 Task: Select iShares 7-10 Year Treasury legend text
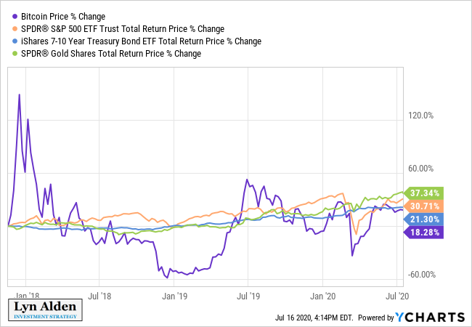[141, 41]
